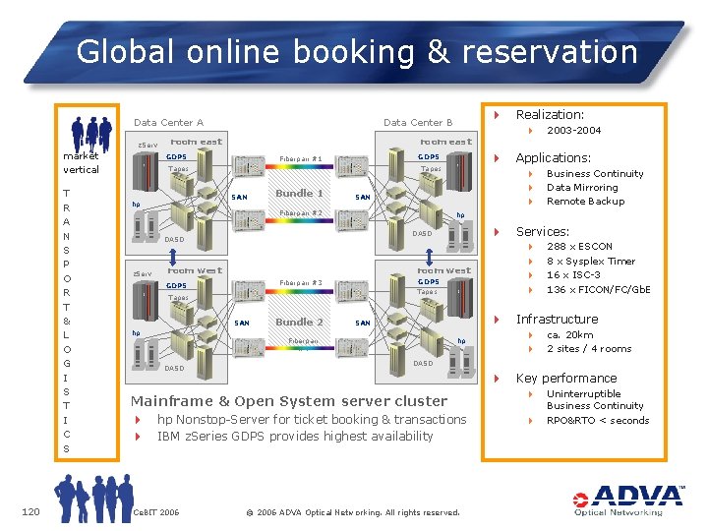The width and height of the screenshot is (708, 531).
Task: Click the room west label in Data Center B
Action: (443, 270)
